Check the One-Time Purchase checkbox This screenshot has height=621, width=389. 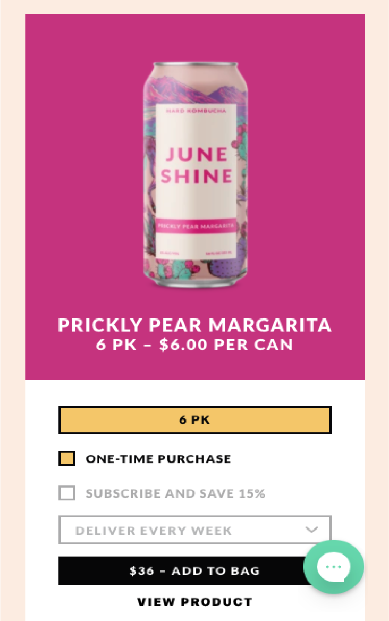[67, 458]
